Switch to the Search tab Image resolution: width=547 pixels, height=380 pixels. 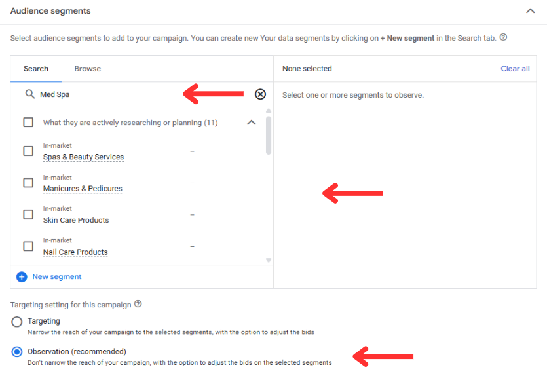point(36,69)
